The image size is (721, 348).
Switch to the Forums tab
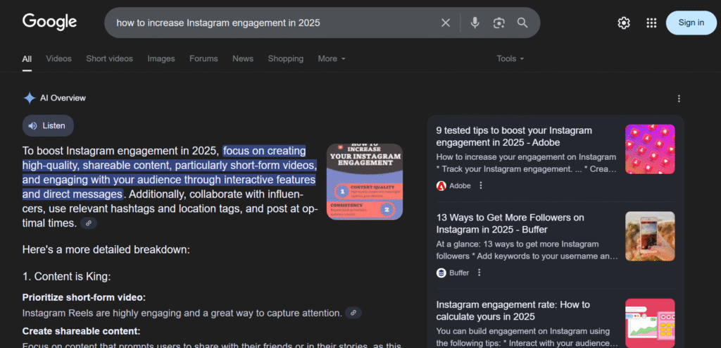coord(203,59)
